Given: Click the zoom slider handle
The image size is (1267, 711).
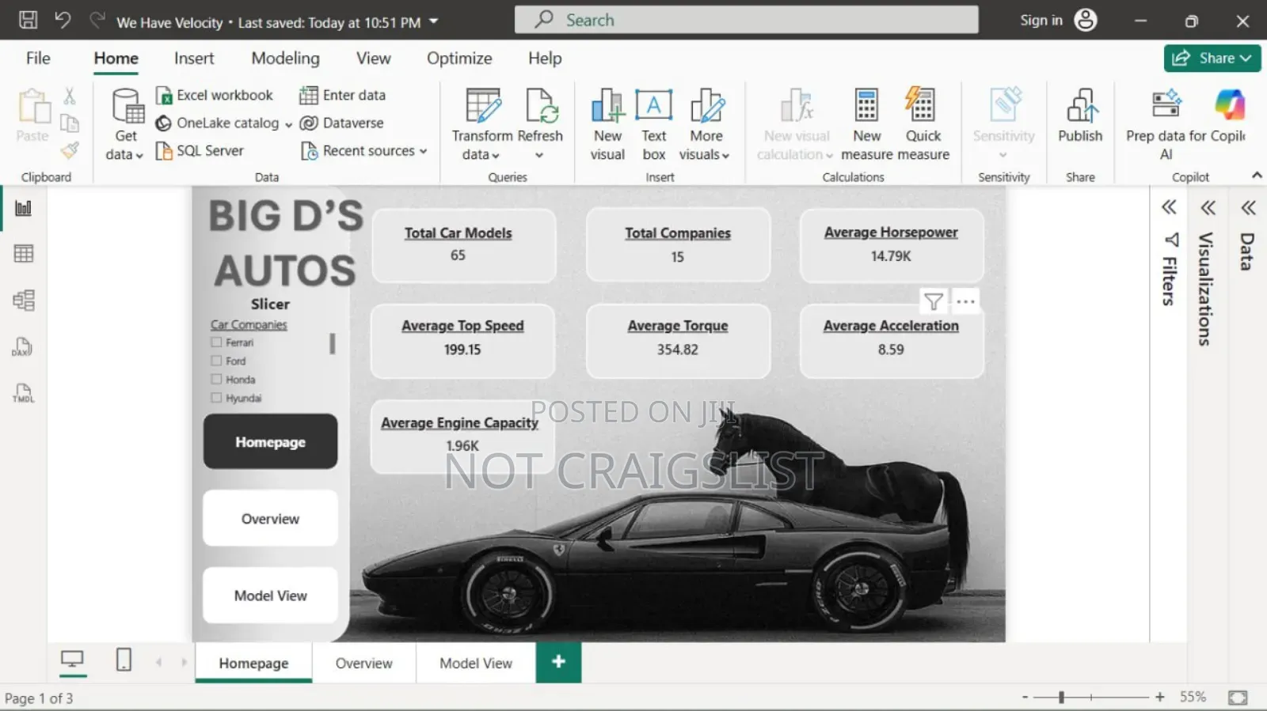Looking at the screenshot, I should click(x=1061, y=697).
